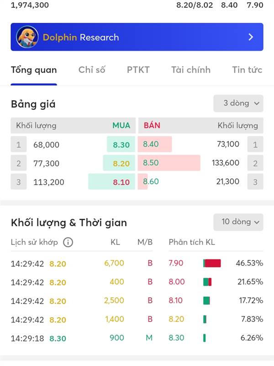
Task: Select bid row number 1 badge
Action: pyautogui.click(x=19, y=145)
